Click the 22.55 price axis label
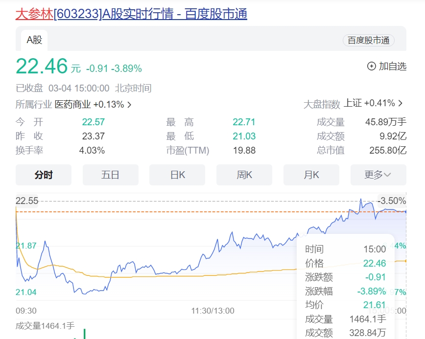The width and height of the screenshot is (425, 339). (27, 201)
